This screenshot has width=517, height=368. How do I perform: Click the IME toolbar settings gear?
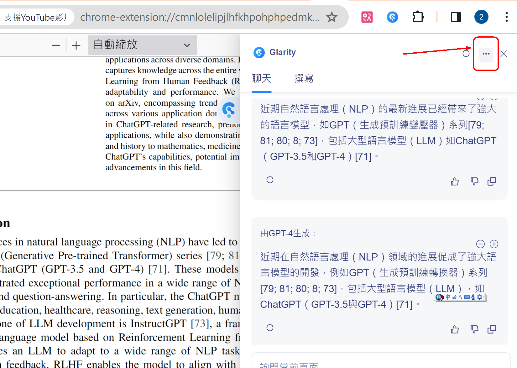tap(480, 297)
